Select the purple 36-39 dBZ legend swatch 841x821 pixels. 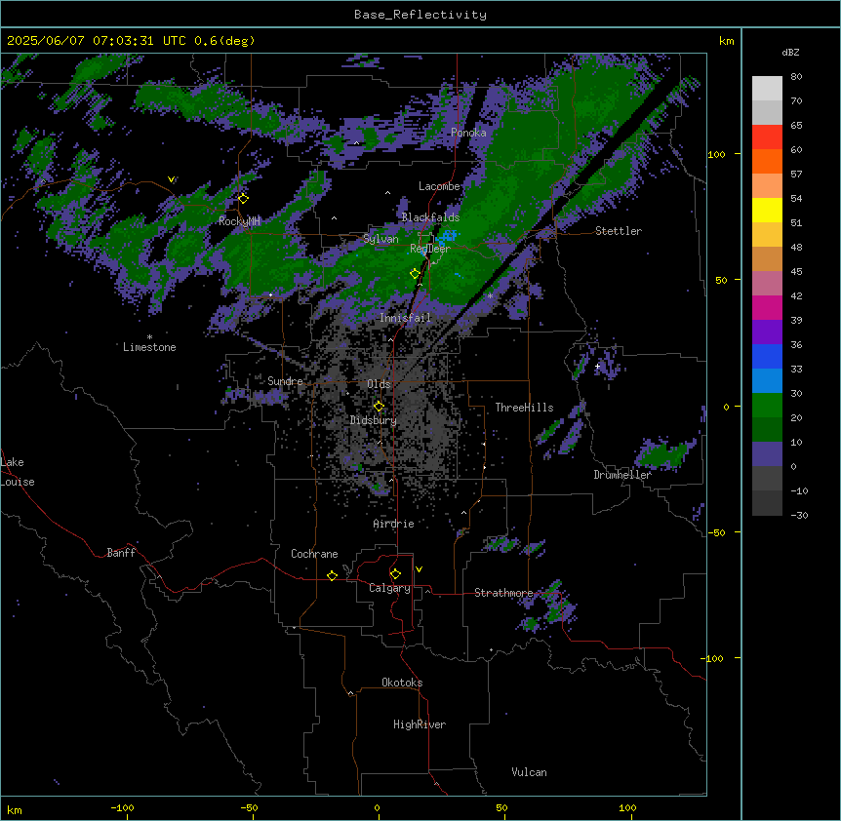click(x=767, y=332)
